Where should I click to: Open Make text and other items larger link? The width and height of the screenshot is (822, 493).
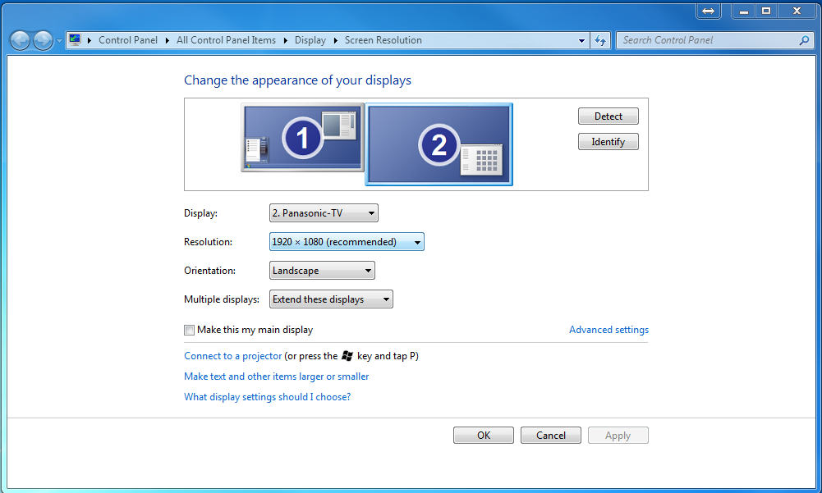tap(276, 377)
